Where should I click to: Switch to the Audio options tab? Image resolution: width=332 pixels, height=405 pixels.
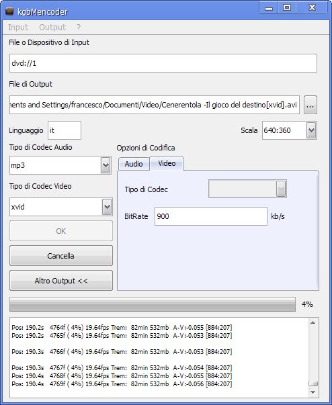click(134, 164)
